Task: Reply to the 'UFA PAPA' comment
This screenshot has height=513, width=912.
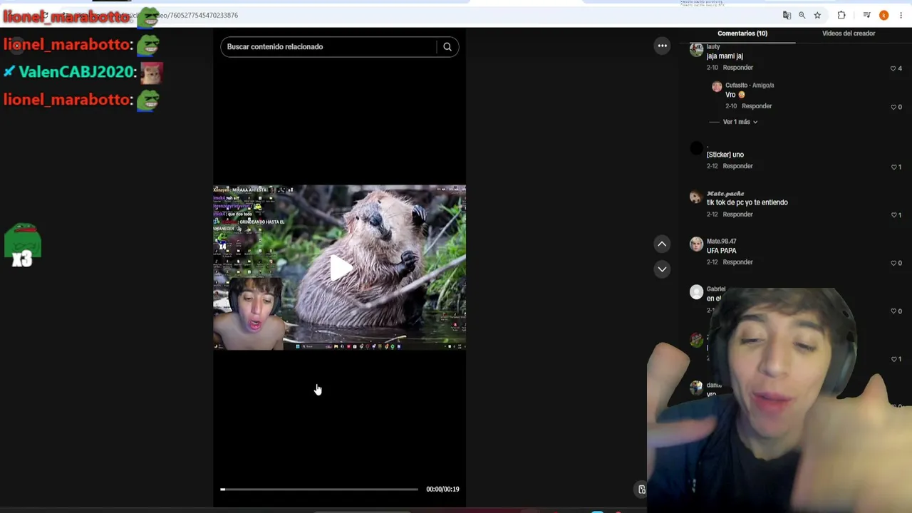Action: 738,262
